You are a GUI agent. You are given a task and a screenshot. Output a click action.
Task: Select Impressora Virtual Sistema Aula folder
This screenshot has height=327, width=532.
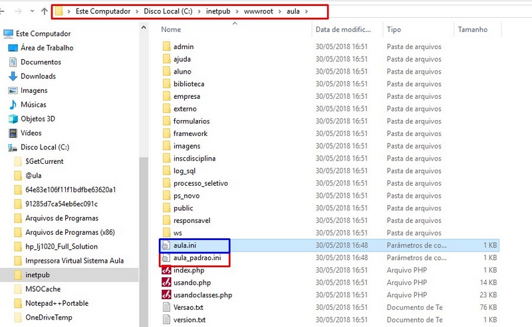74,261
